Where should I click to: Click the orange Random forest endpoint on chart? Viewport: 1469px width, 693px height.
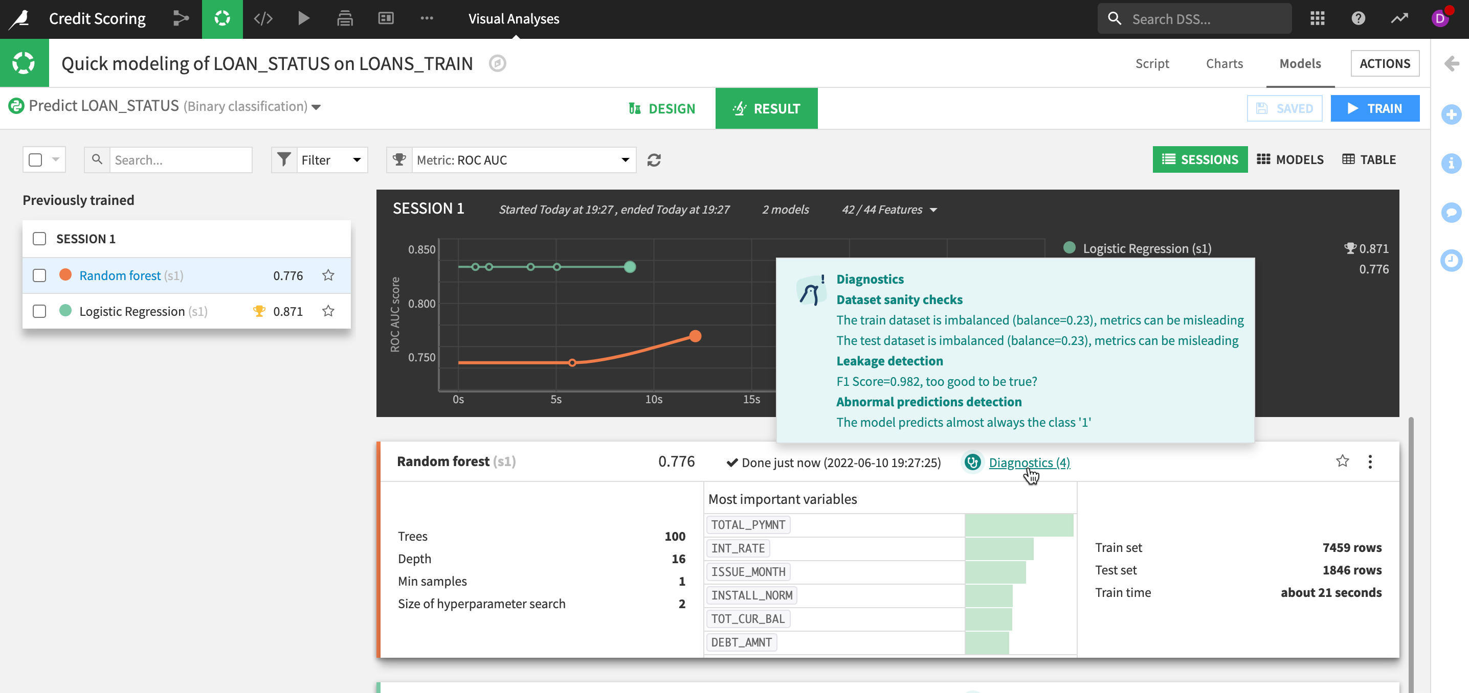[695, 336]
